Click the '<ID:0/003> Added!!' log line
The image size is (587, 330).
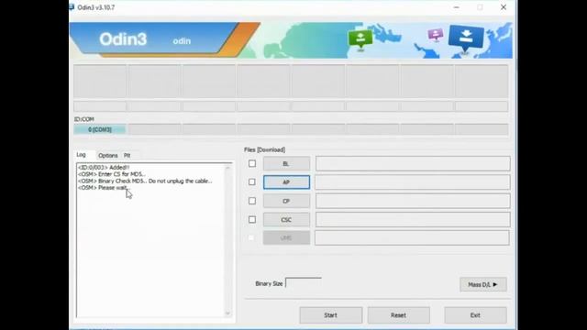104,168
